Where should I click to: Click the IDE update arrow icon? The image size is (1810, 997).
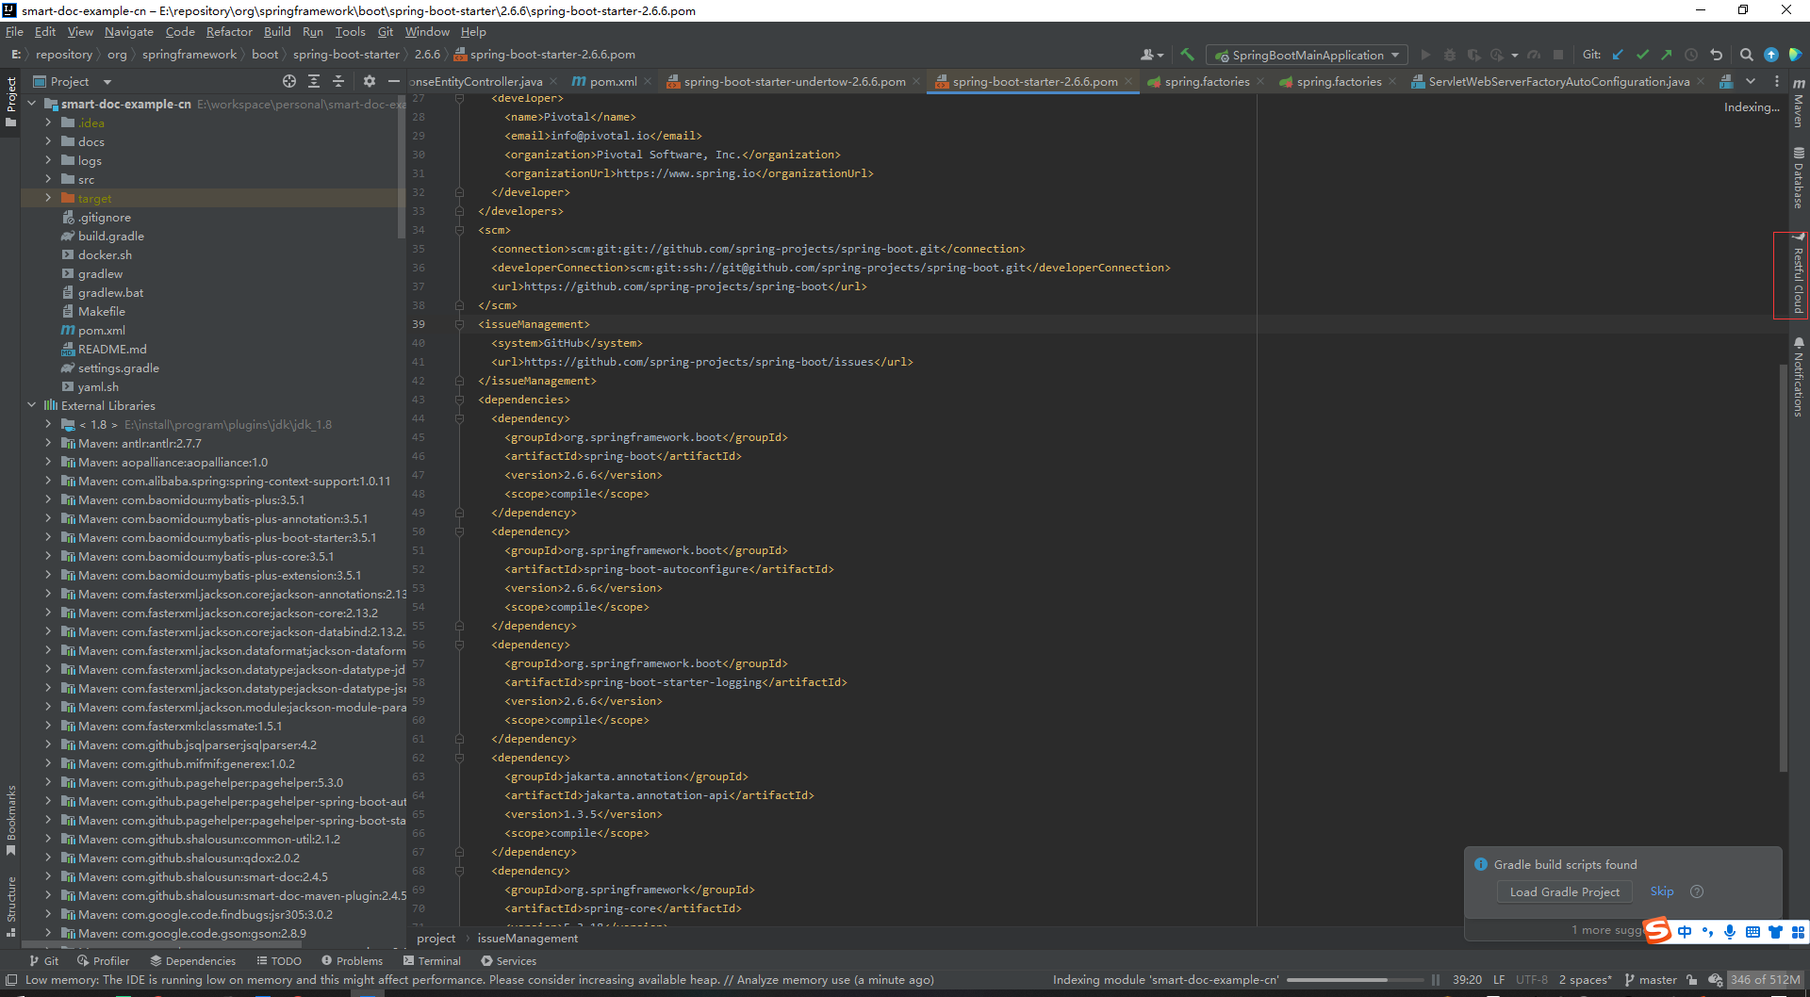(1771, 55)
